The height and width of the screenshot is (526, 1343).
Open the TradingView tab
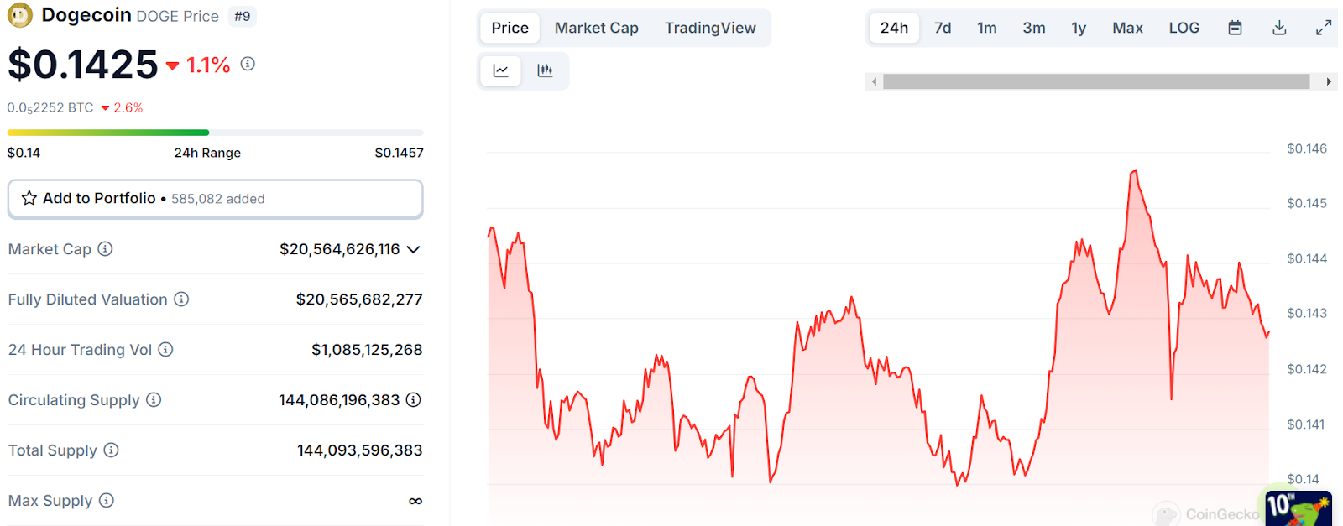click(x=710, y=28)
